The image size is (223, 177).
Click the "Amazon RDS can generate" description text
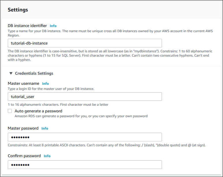pos(81,116)
